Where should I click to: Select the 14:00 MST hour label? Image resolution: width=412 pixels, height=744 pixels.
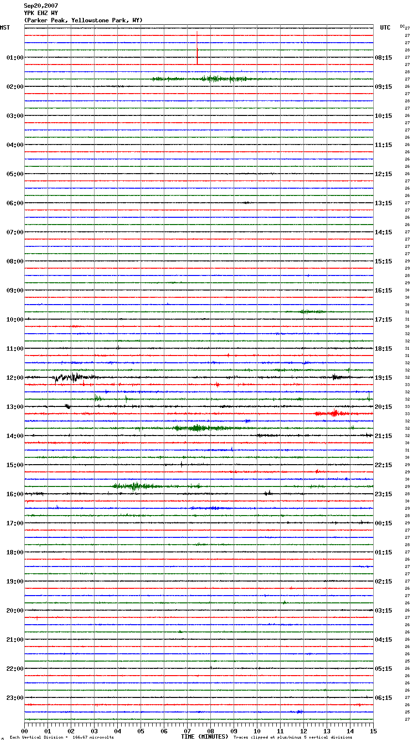pyautogui.click(x=15, y=436)
